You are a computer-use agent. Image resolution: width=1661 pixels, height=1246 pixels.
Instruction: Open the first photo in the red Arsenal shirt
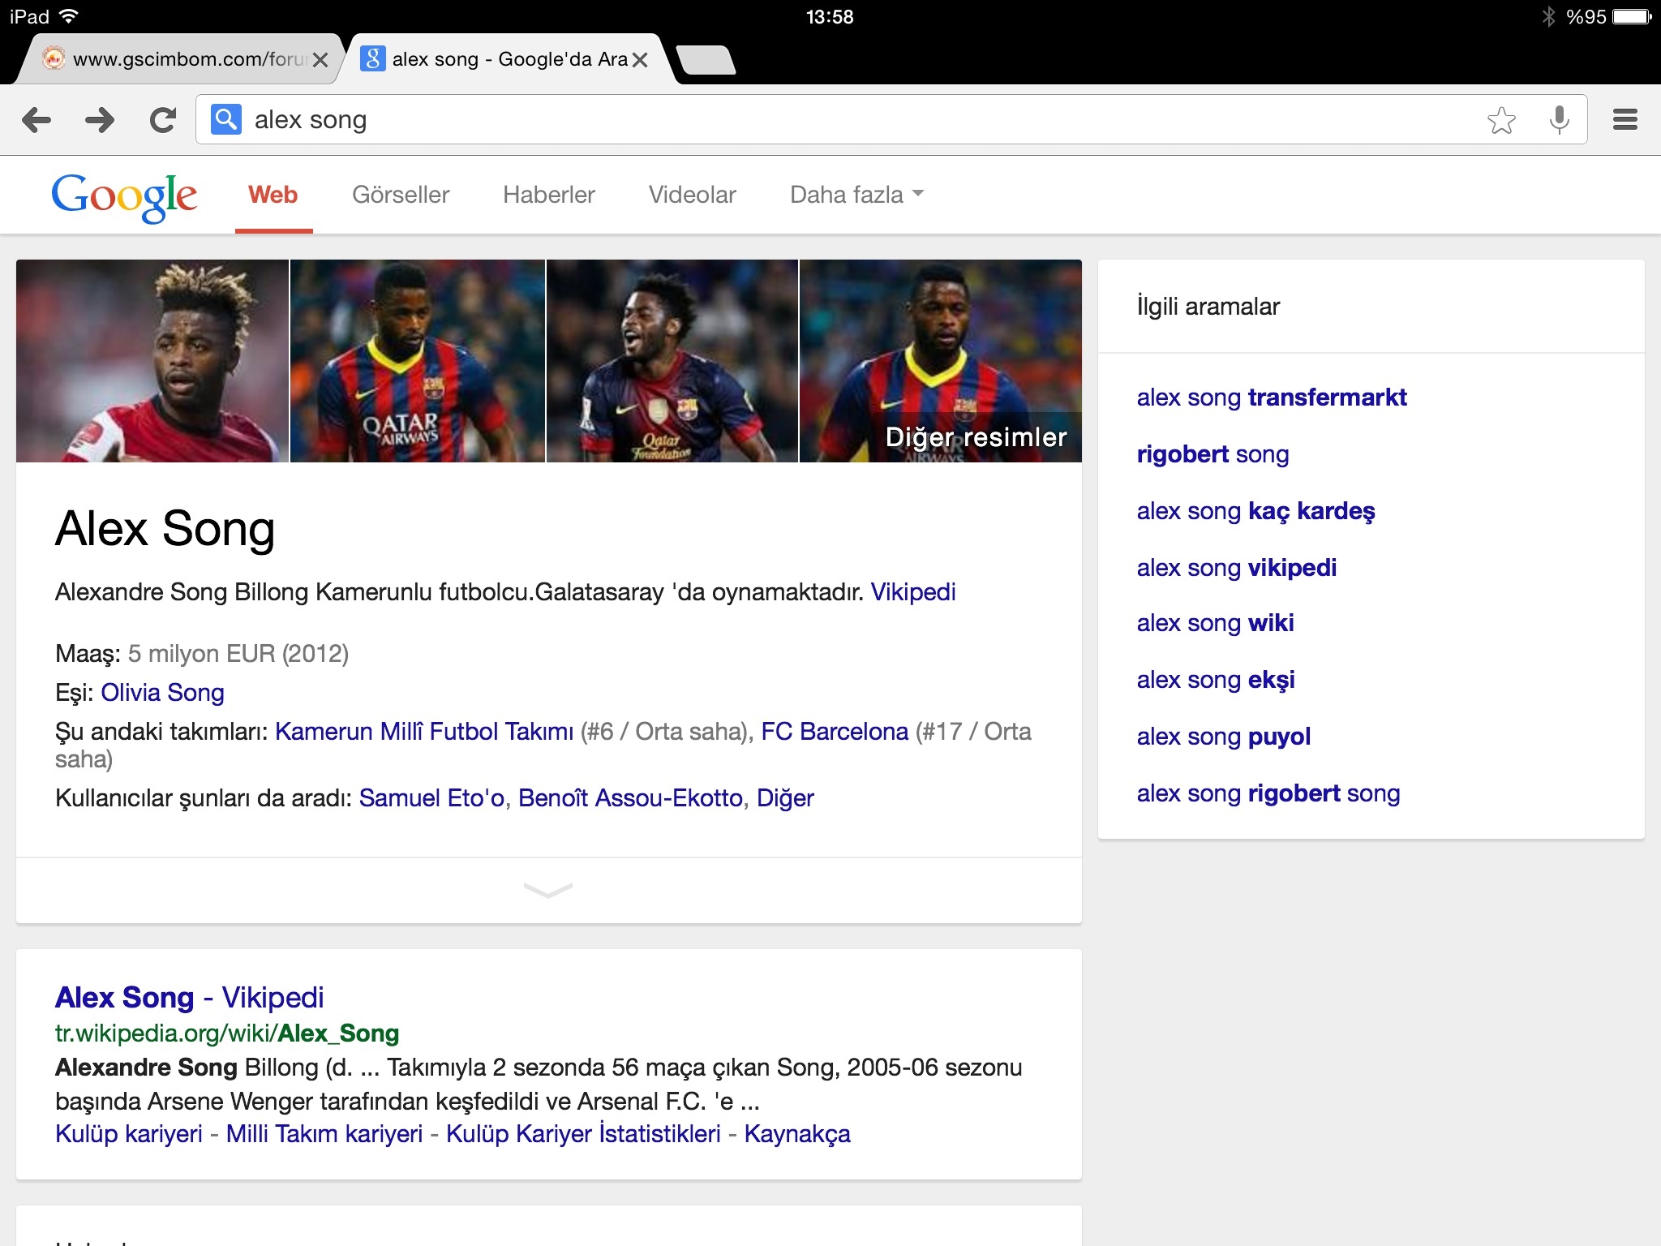(x=152, y=361)
